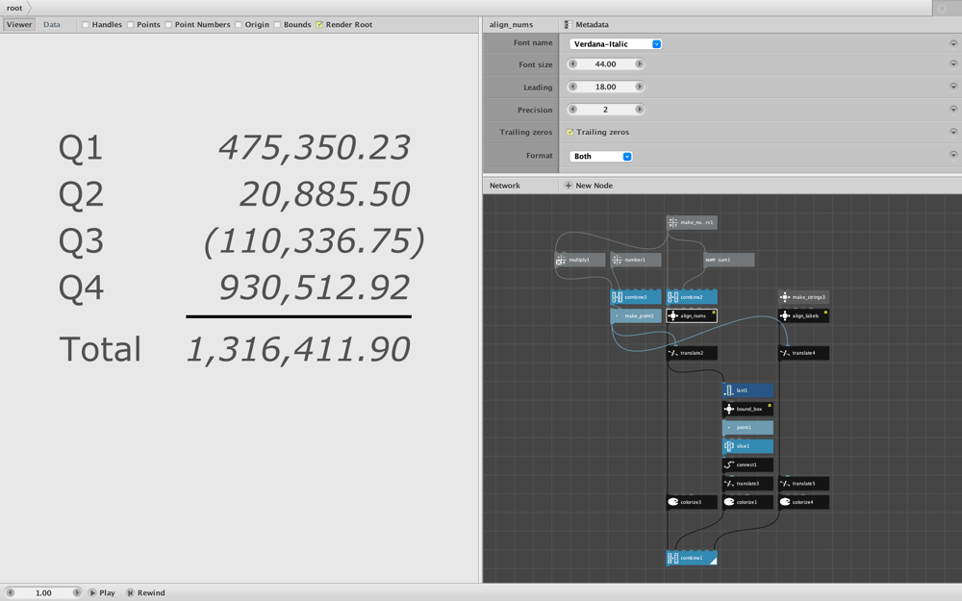Select the number1 node
Viewport: 962px width, 601px height.
(636, 260)
